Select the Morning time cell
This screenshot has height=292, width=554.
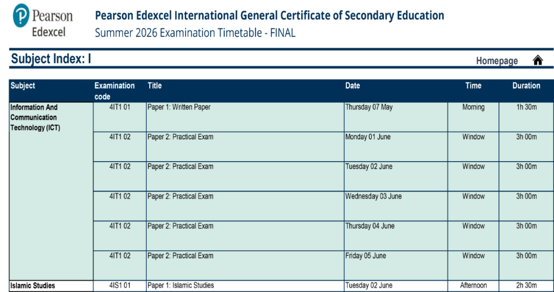(x=473, y=107)
